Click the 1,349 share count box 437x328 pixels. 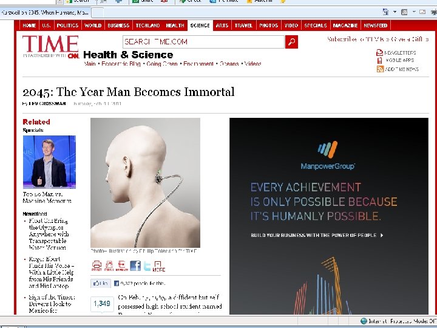coord(102,304)
